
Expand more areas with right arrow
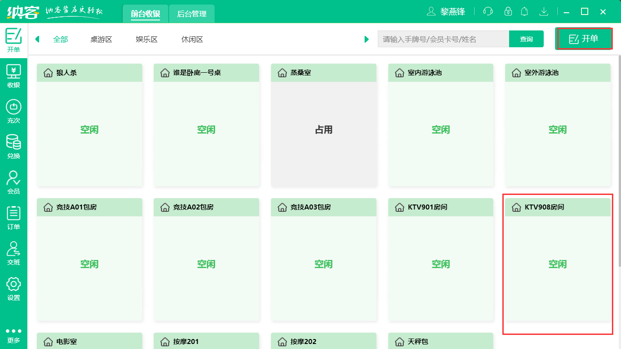coord(367,39)
